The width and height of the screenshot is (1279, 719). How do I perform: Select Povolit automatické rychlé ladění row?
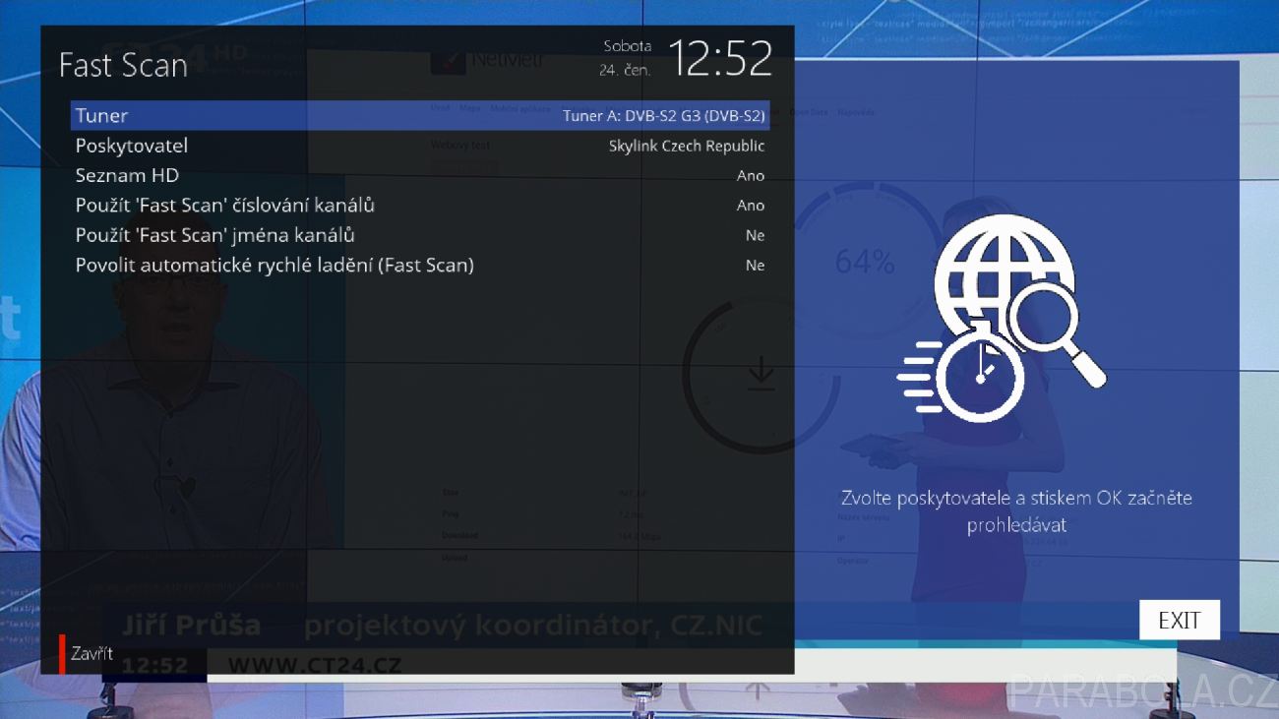click(420, 265)
